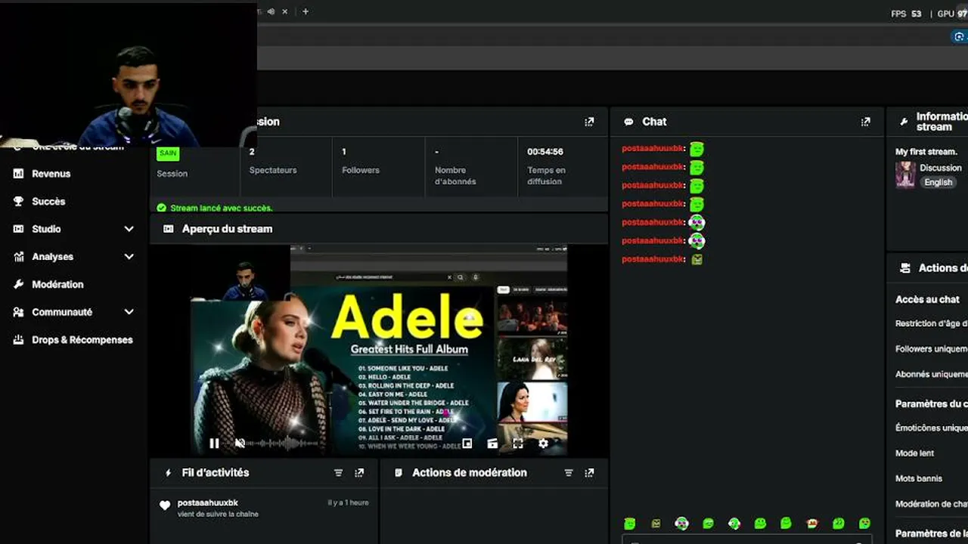Filter the Actions de modération list
The image size is (968, 544).
569,473
